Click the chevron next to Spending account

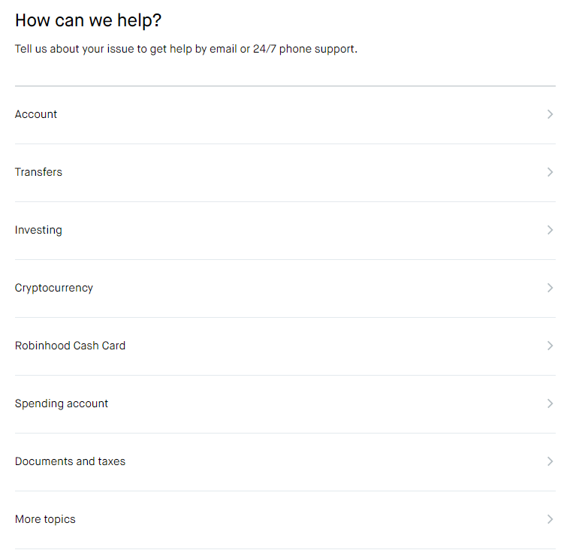point(550,403)
